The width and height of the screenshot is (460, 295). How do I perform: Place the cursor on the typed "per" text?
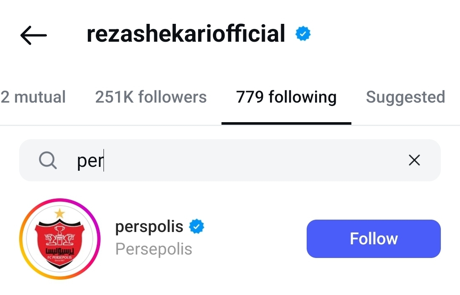pos(90,161)
